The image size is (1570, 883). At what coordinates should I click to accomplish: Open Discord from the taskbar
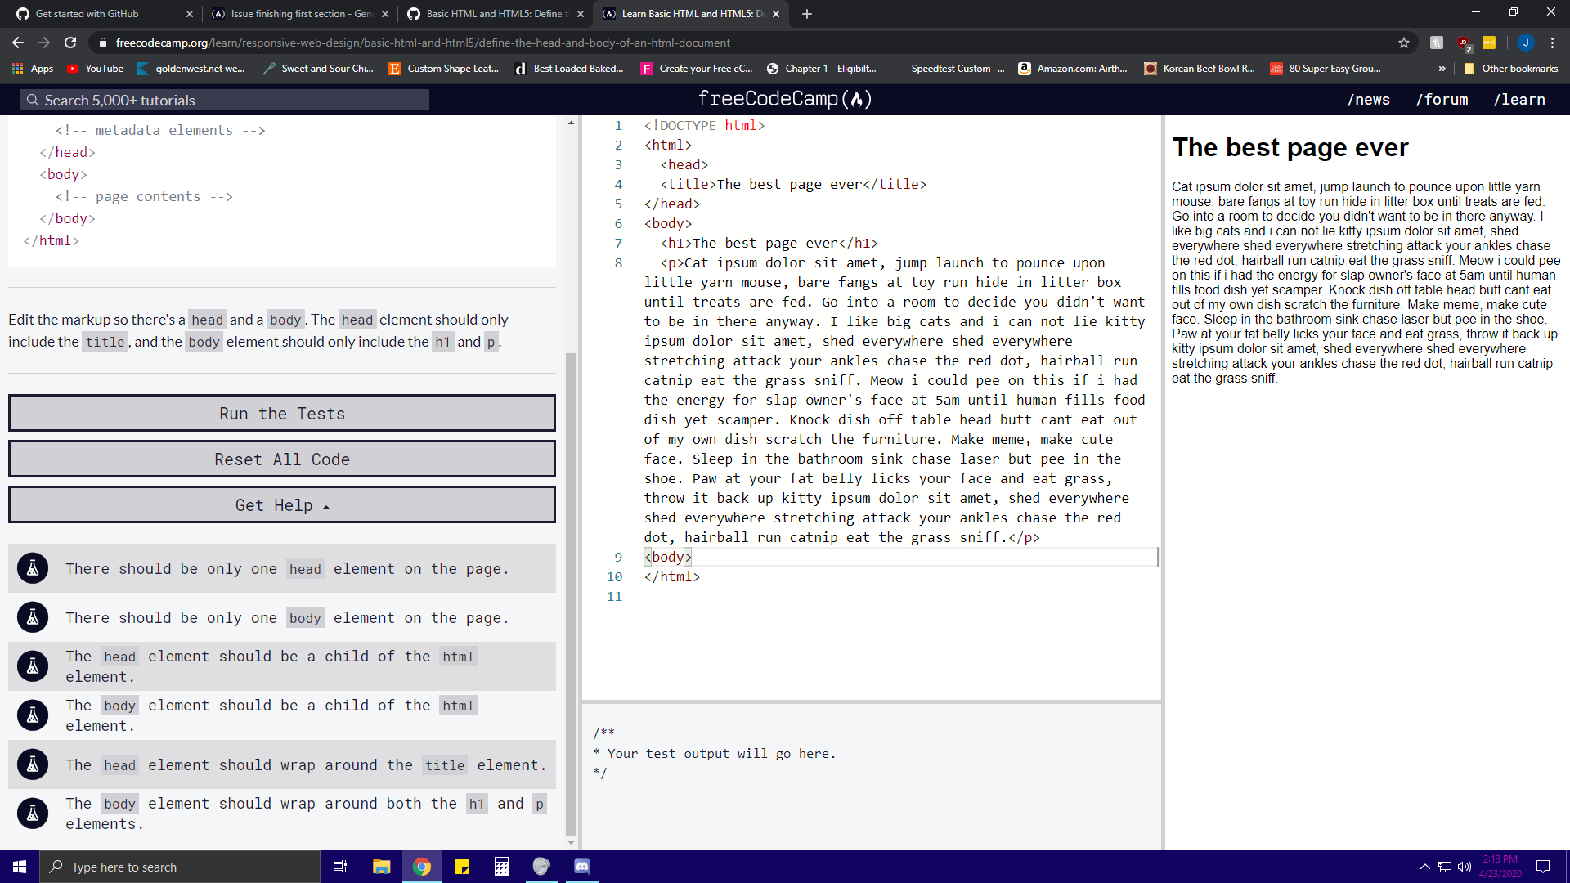coord(581,866)
